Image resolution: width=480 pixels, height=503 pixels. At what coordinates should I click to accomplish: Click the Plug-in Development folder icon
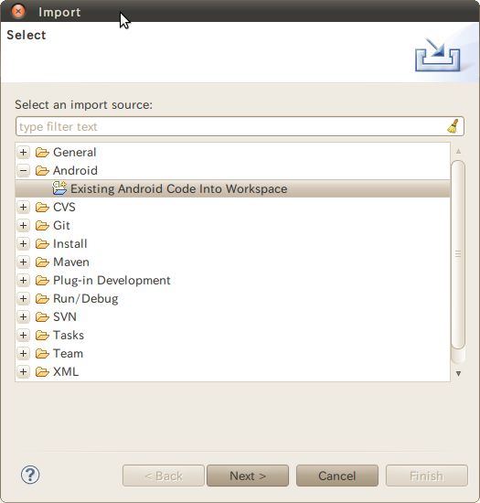tap(42, 281)
